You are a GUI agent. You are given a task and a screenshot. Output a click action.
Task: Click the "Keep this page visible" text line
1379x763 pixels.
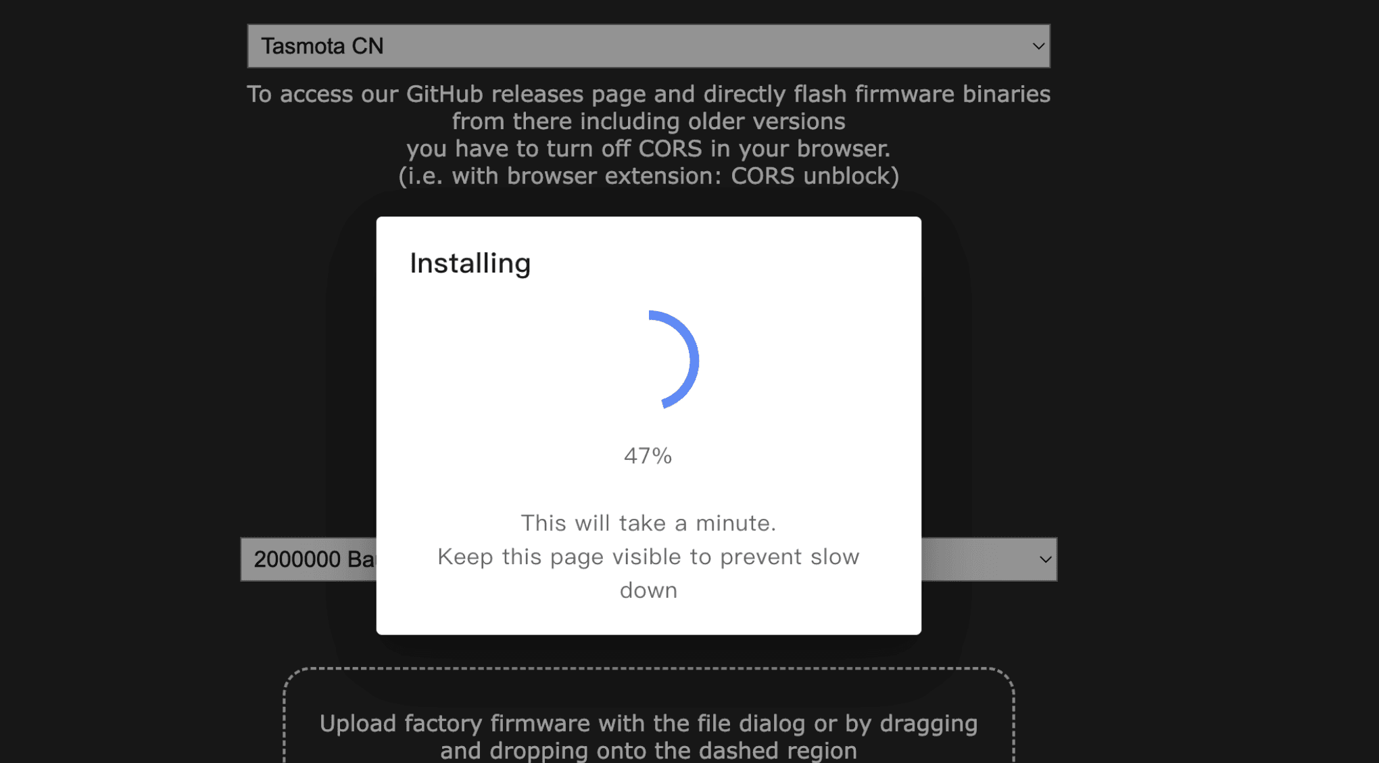(x=648, y=557)
